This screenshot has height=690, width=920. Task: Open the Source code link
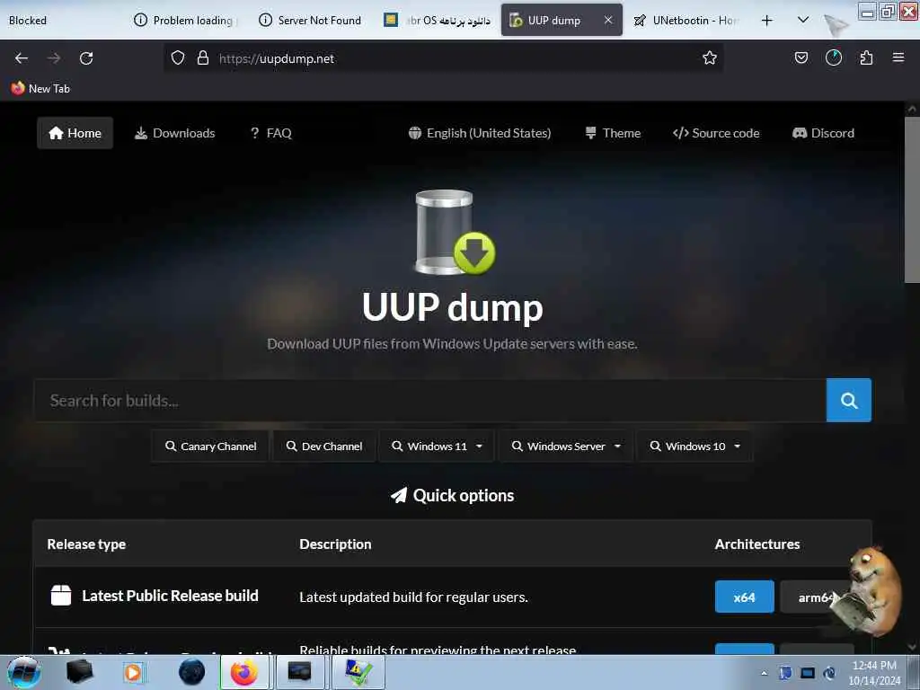716,133
